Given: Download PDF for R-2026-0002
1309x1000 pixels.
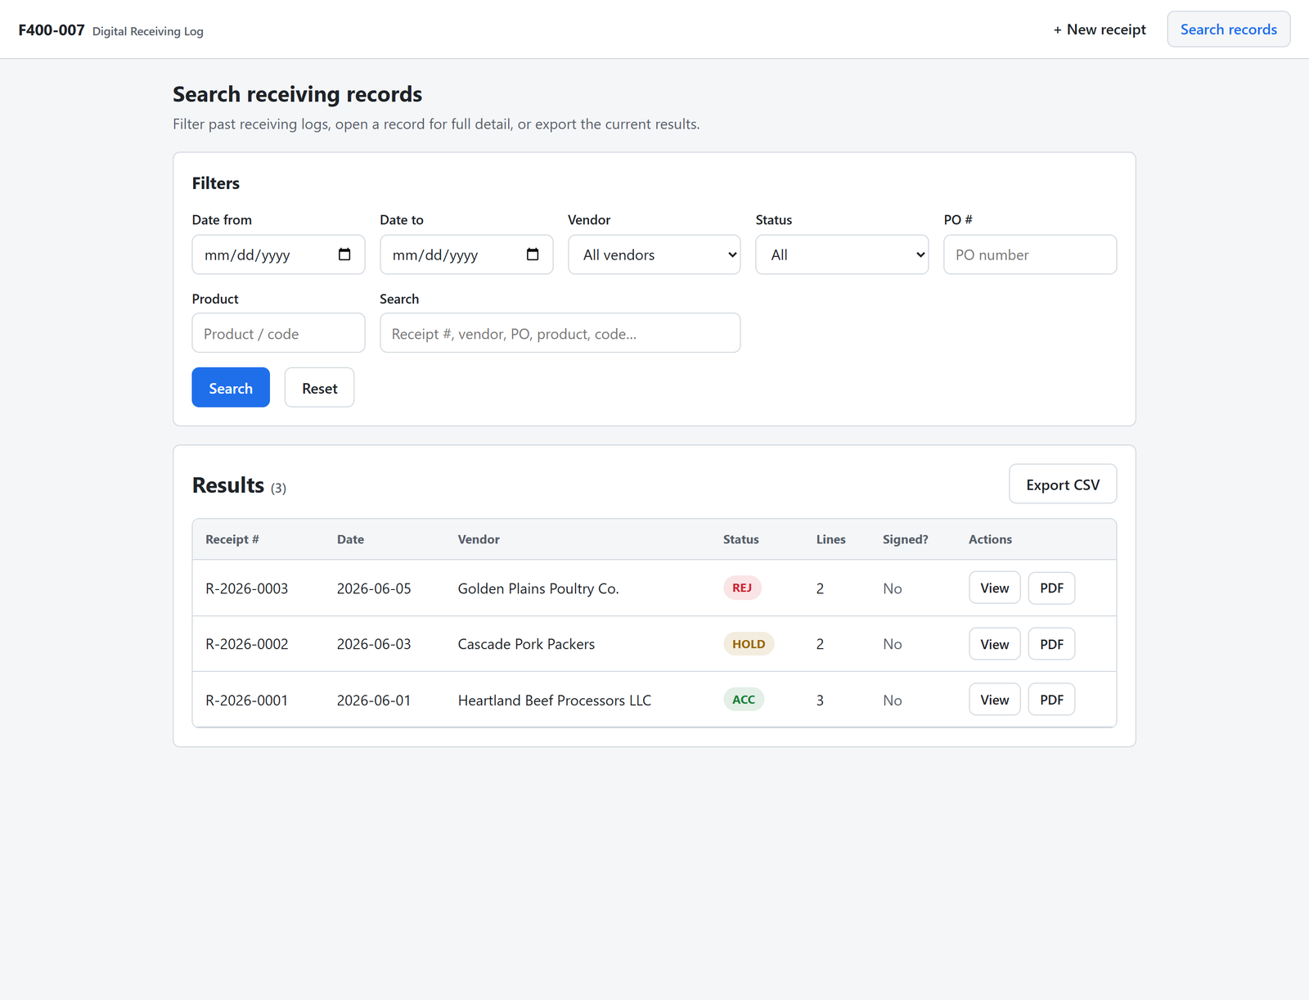Looking at the screenshot, I should coord(1051,644).
